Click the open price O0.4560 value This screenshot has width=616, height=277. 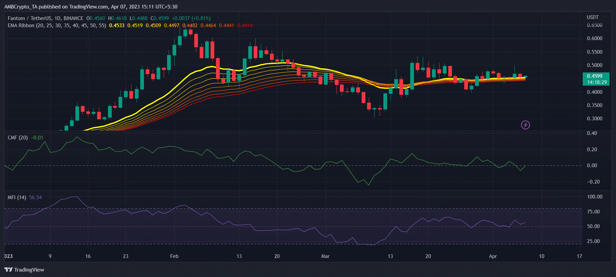coord(96,18)
